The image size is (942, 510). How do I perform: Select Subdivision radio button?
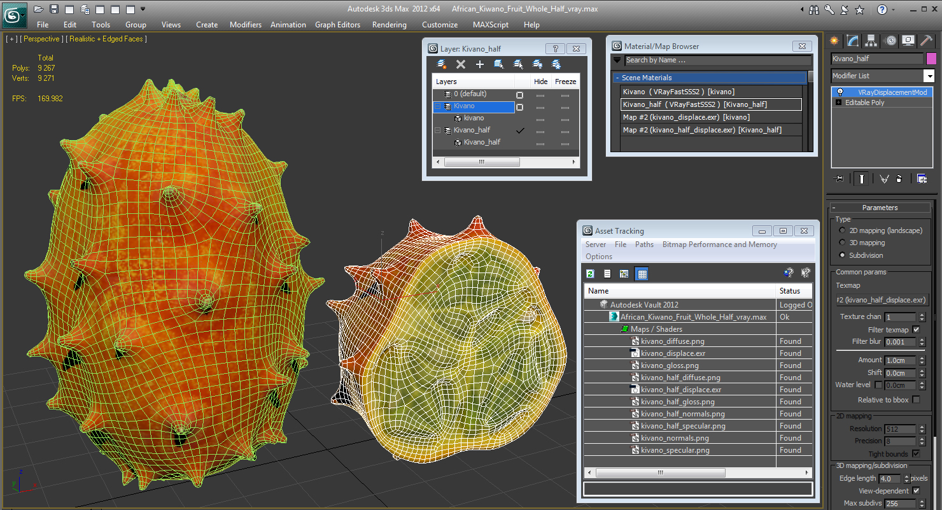pos(843,255)
